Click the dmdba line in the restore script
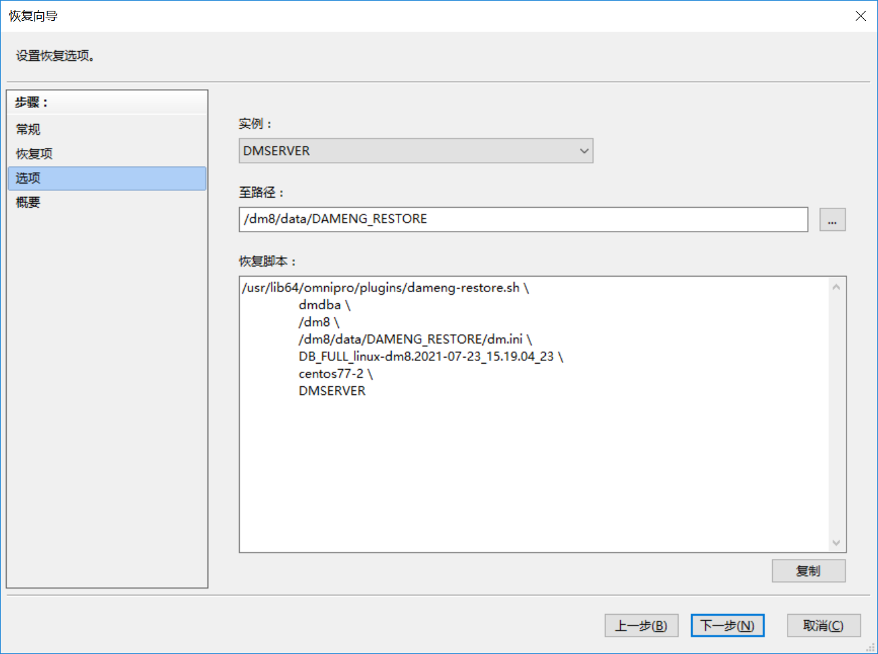The width and height of the screenshot is (878, 654). tap(324, 305)
